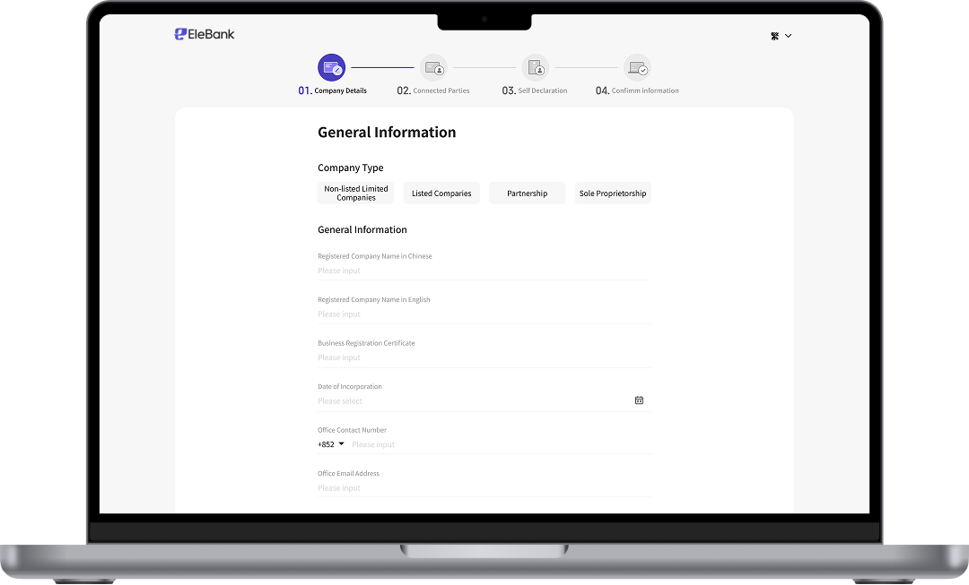
Task: Jump to the 04. Confirm information label
Action: [x=637, y=91]
